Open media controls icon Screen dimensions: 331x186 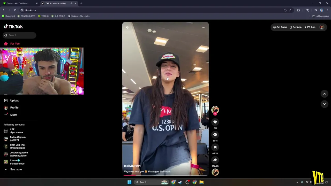coord(316,10)
